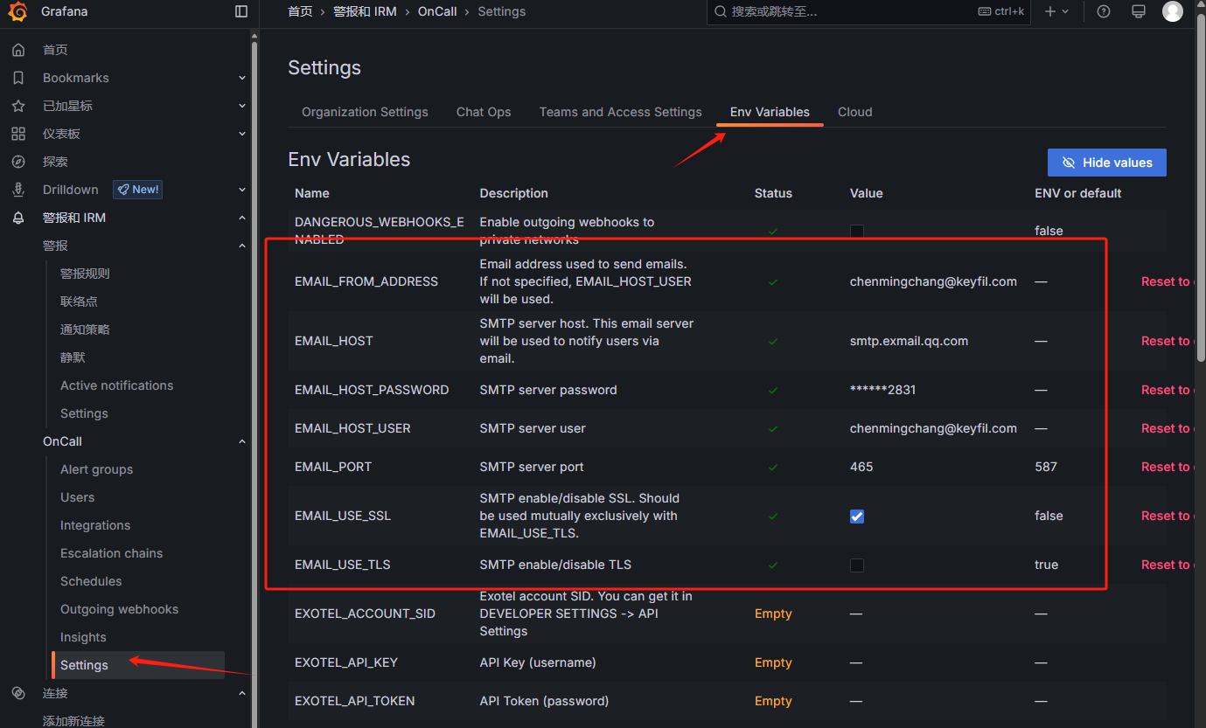The width and height of the screenshot is (1206, 728).
Task: Click the Bookmarks icon
Action: click(x=18, y=78)
